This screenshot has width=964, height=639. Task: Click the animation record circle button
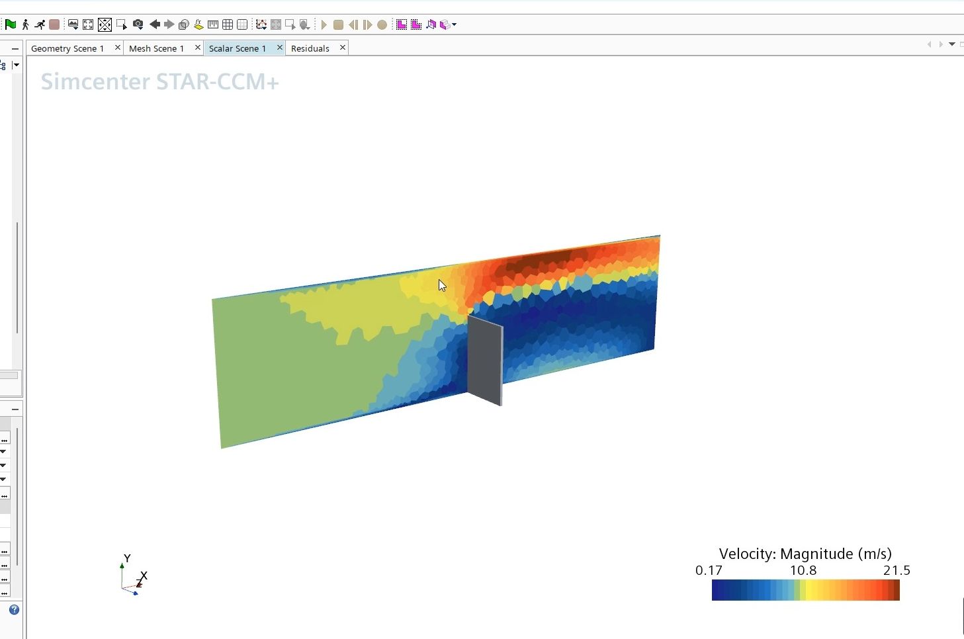point(382,24)
